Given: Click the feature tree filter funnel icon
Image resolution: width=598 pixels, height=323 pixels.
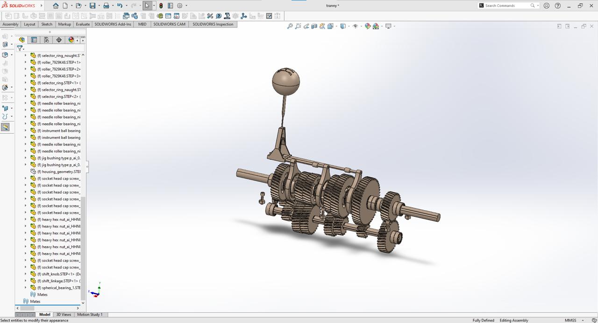Looking at the screenshot, I should (20, 48).
